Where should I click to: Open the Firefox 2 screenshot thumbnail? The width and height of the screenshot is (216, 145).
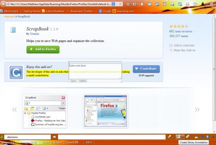[106, 111]
